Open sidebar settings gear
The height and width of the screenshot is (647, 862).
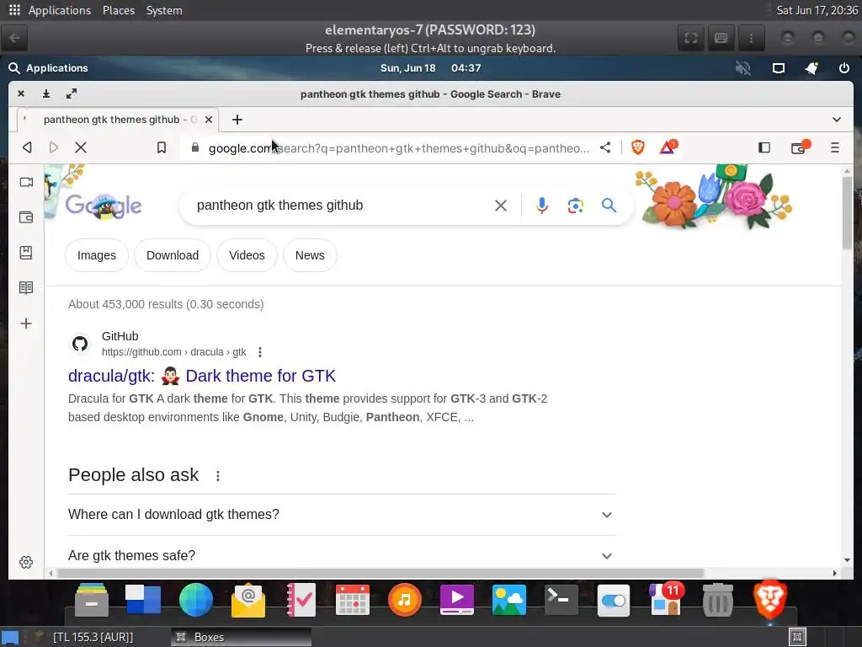coord(26,562)
